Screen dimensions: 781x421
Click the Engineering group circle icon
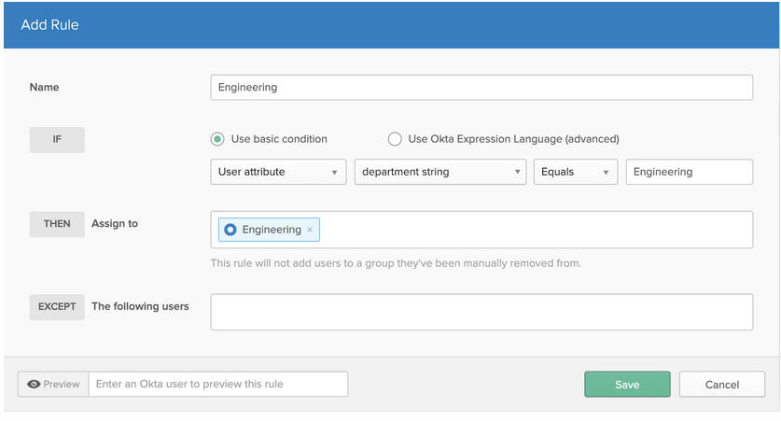click(x=230, y=230)
